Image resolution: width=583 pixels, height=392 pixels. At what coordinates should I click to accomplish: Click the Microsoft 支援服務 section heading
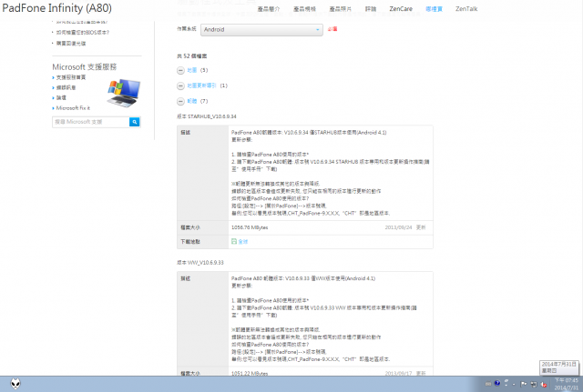(x=85, y=66)
